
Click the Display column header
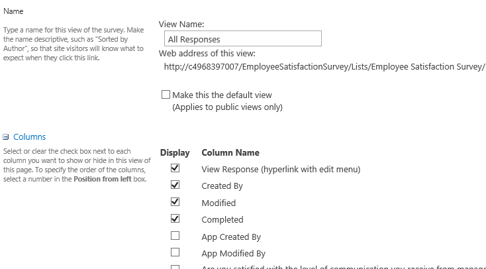175,152
